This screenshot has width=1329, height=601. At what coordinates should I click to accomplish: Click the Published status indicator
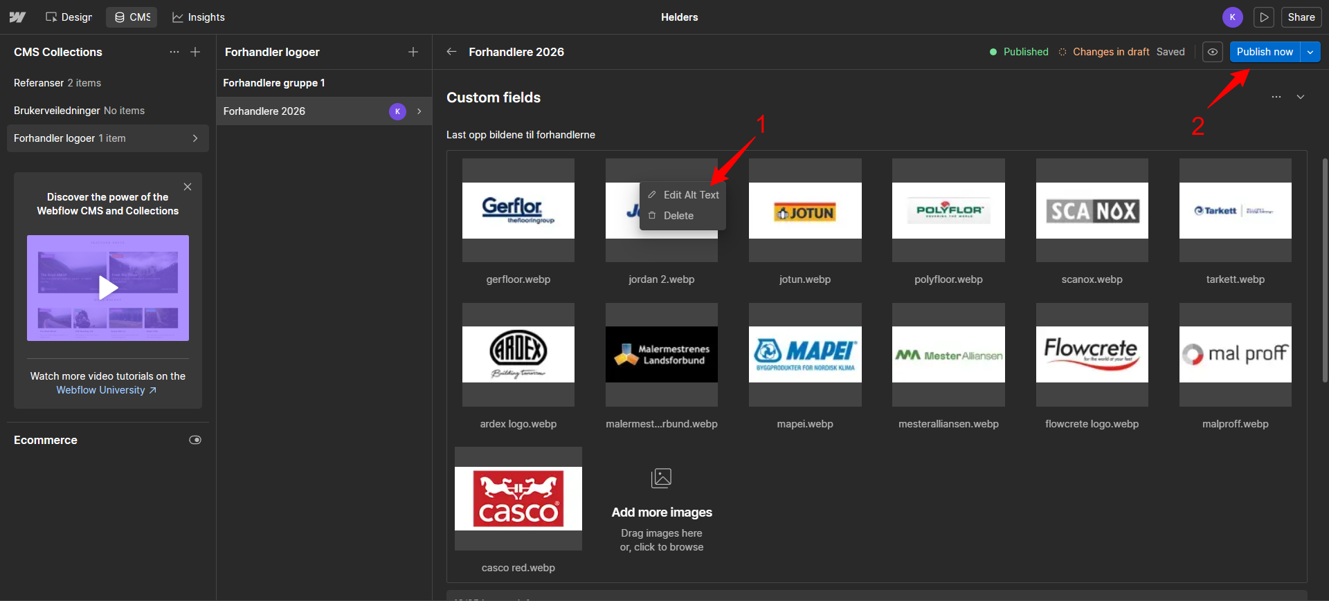tap(1019, 52)
